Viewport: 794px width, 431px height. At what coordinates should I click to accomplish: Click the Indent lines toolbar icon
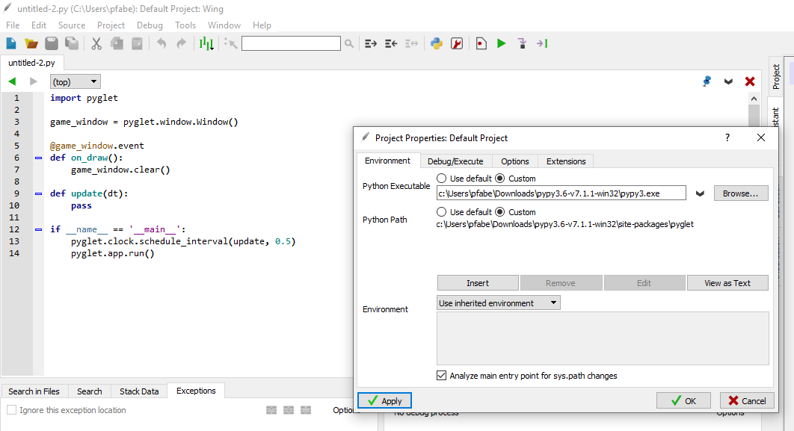click(x=370, y=43)
